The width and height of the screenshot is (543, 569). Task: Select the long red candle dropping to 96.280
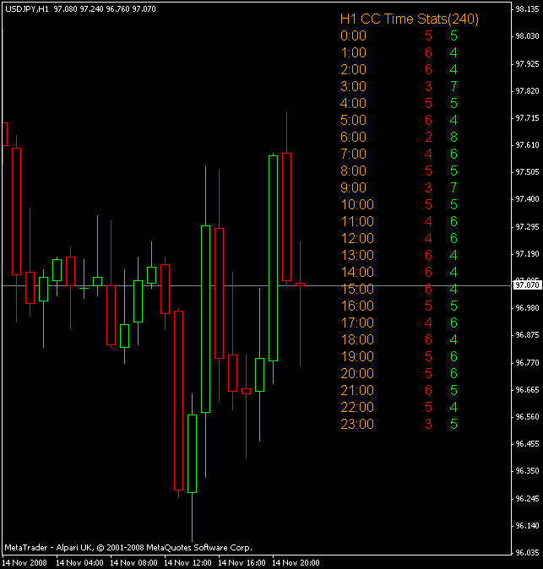click(178, 401)
